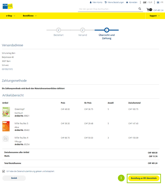Open the Support dropdown menu
165x184 pixels.
[x=155, y=16]
